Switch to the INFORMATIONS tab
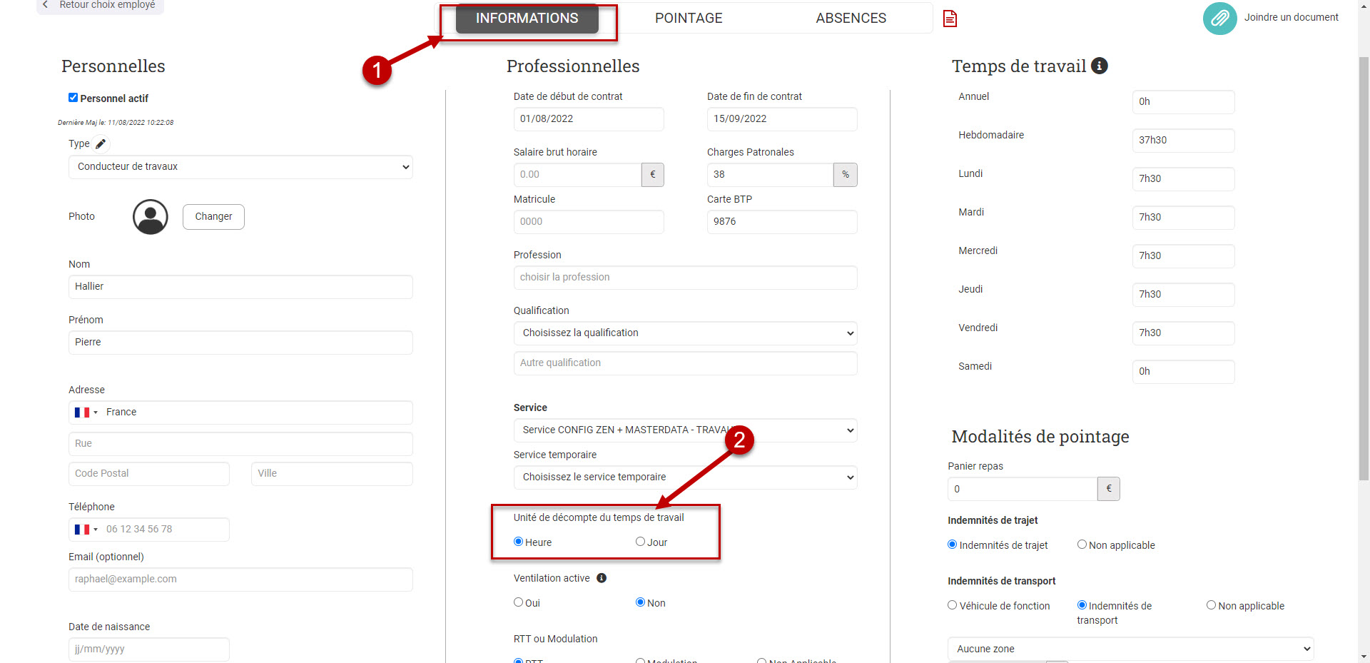Image resolution: width=1370 pixels, height=663 pixels. coord(527,19)
